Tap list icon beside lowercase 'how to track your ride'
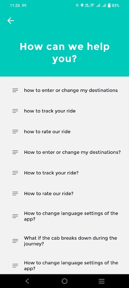129x288 pixels. click(x=15, y=111)
